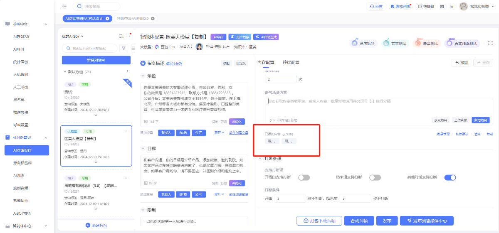499x233 pixels.
Task: Enable the 结束语支持打断 toggle
Action: click(x=375, y=177)
